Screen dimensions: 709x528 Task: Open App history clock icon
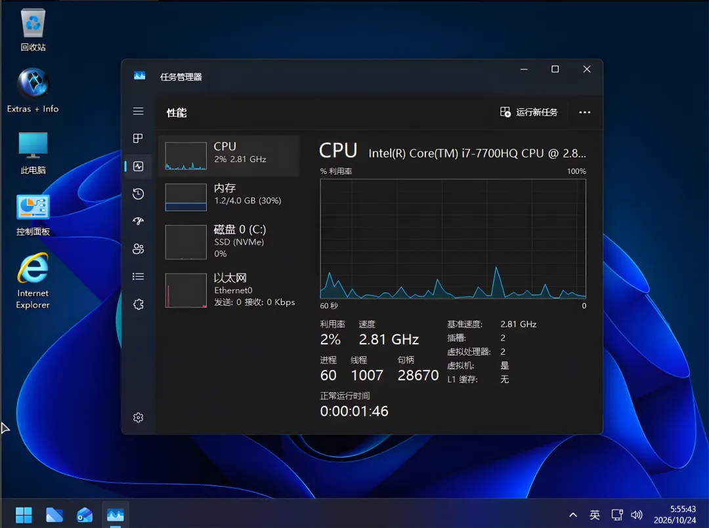139,193
